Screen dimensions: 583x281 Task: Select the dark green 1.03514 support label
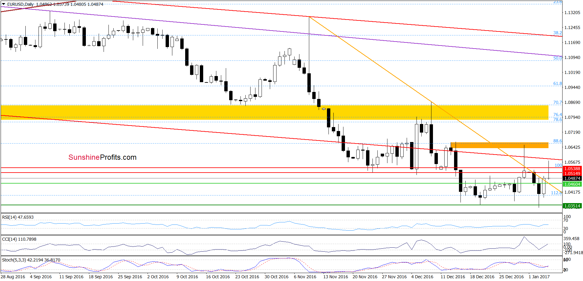tap(572, 206)
